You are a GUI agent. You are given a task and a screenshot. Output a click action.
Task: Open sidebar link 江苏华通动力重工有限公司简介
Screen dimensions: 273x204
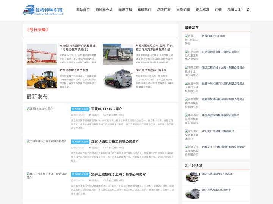coord(221,52)
